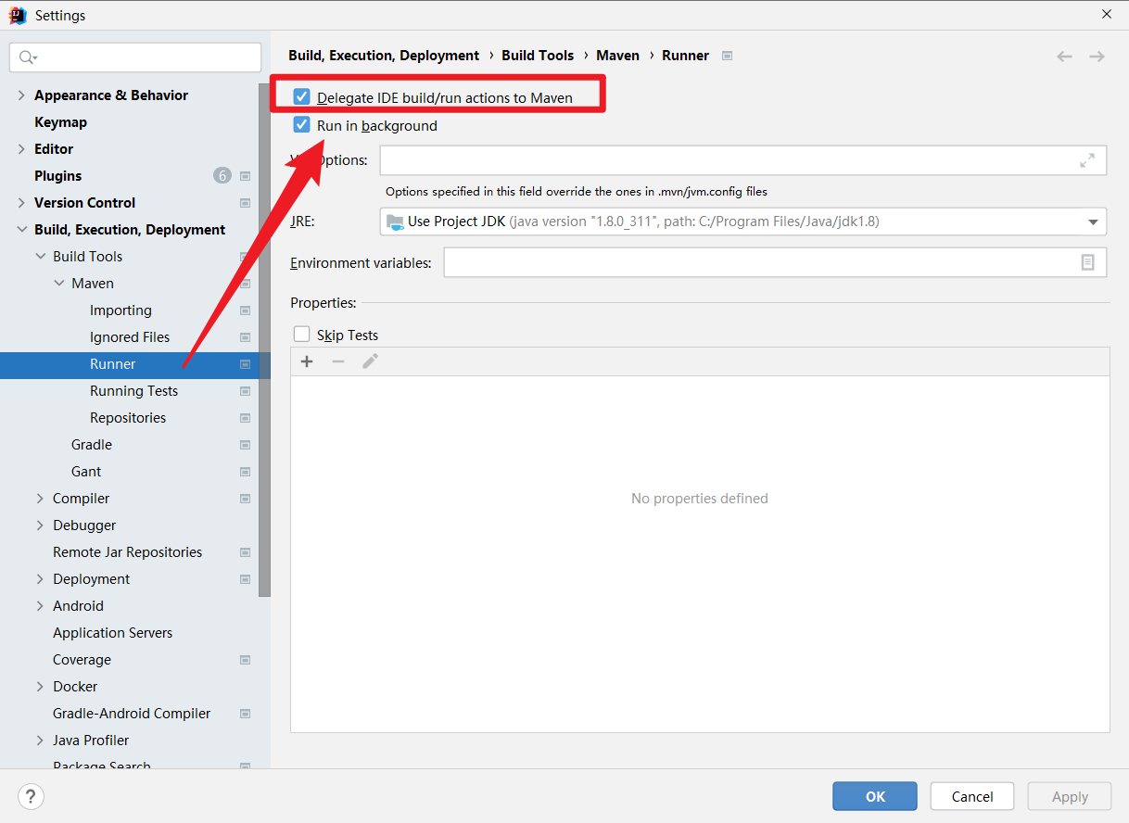Collapse the Build, Execution, Deployment section
The image size is (1129, 823).
(21, 230)
